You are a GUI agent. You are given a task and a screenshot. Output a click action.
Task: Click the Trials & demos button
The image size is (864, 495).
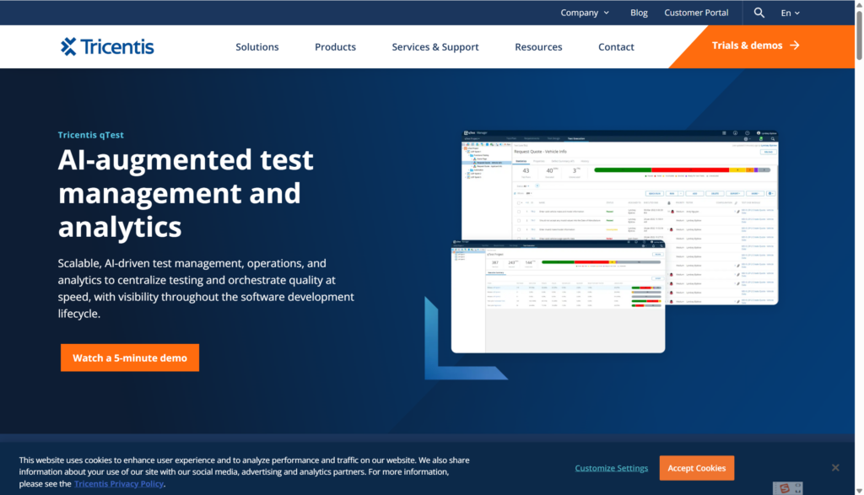[755, 46]
